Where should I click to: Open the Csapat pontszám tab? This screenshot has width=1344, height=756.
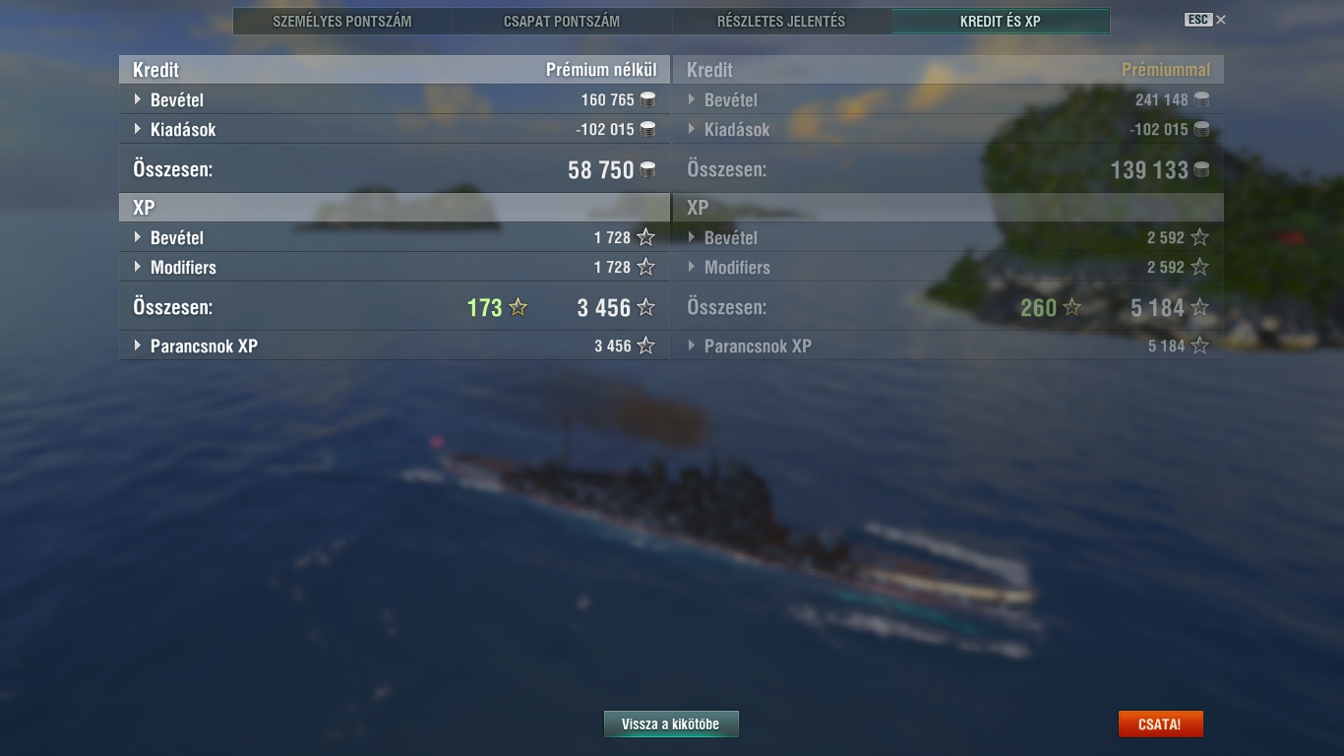tap(562, 21)
